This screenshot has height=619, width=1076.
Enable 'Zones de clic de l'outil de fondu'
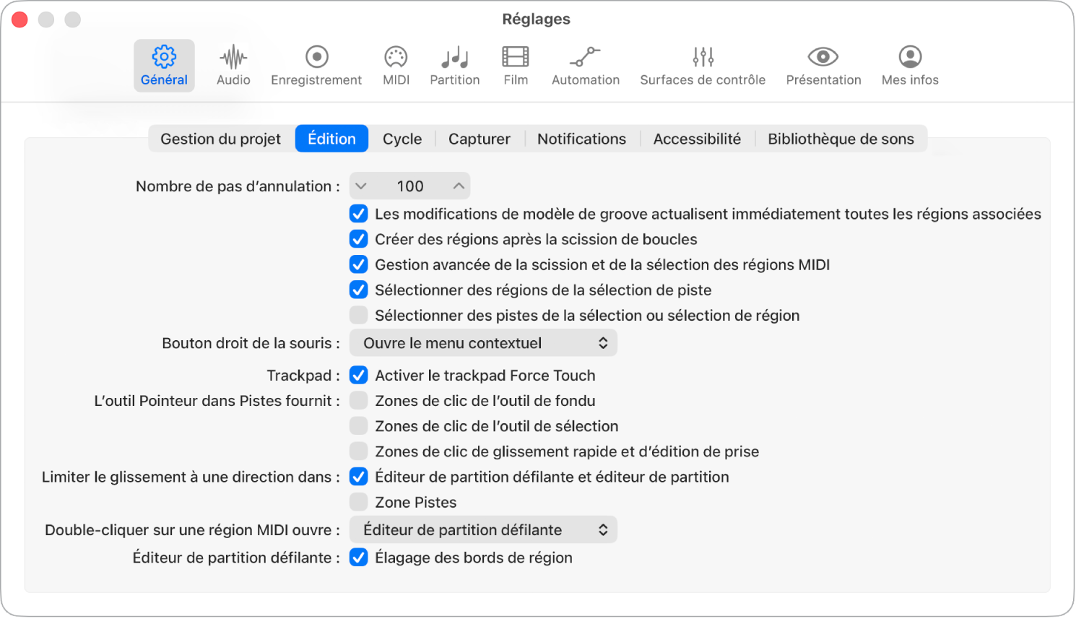(x=359, y=400)
